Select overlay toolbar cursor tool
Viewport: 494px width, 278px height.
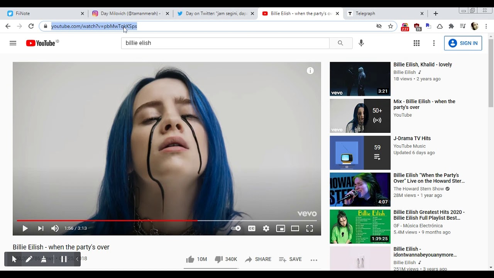[x=14, y=259]
